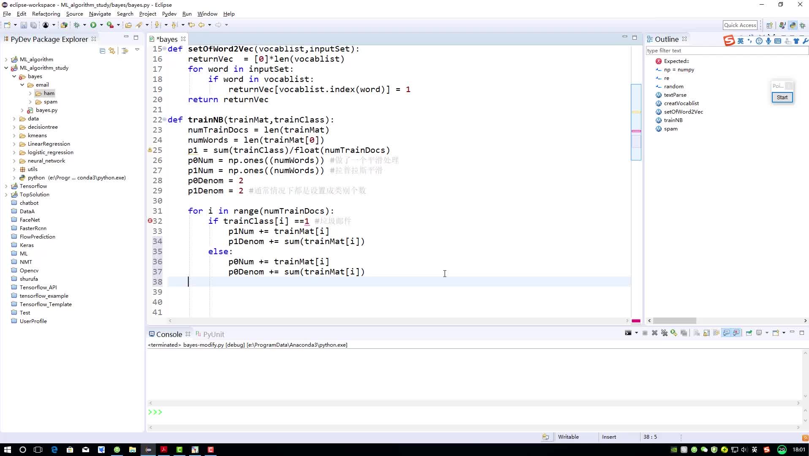Click the Outline horizontal scrollbar thumb
809x456 pixels.
tap(675, 321)
